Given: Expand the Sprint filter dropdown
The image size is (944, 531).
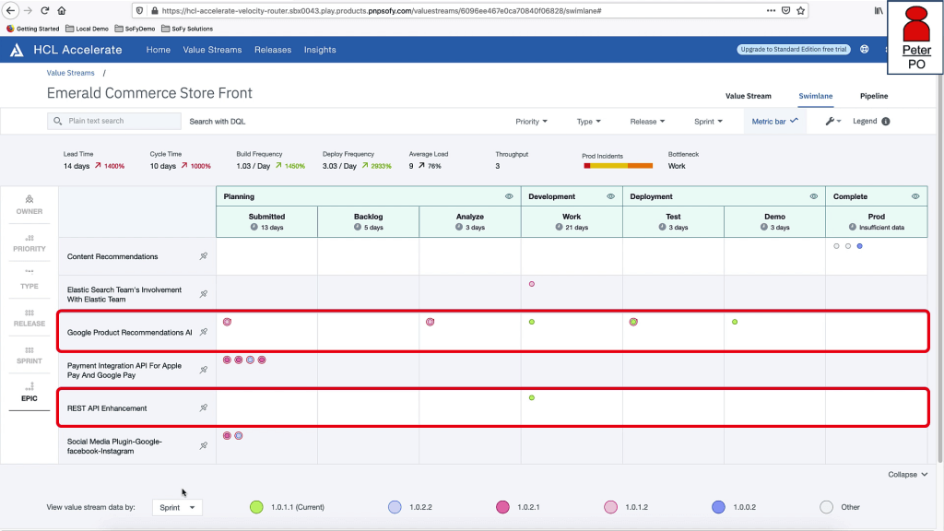Looking at the screenshot, I should (708, 121).
